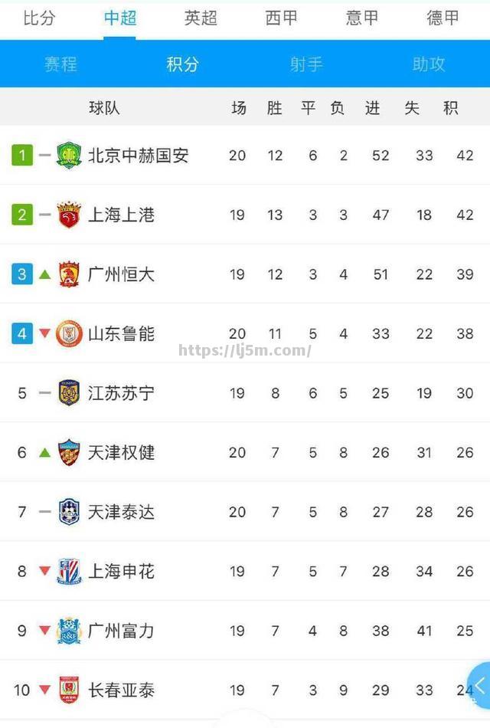Click the Shandong Luneng orange round badge
This screenshot has height=728, width=490.
[x=69, y=333]
